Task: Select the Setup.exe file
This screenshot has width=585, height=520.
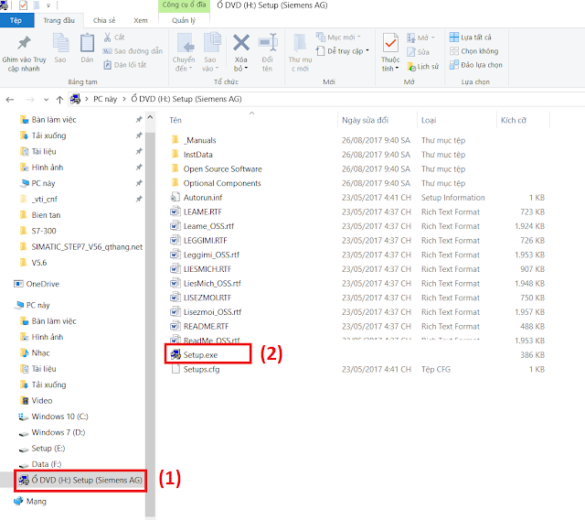Action: 200,355
